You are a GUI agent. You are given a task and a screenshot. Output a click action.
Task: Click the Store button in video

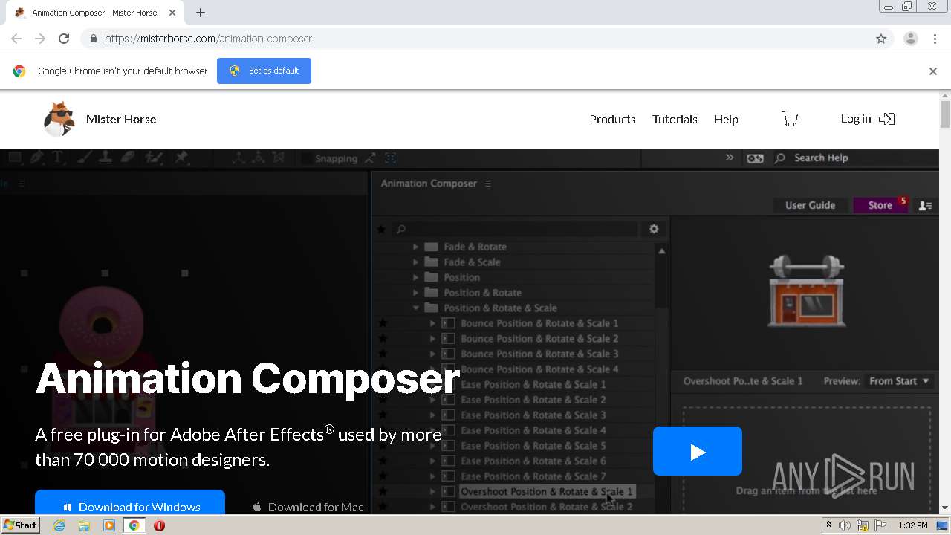[880, 205]
